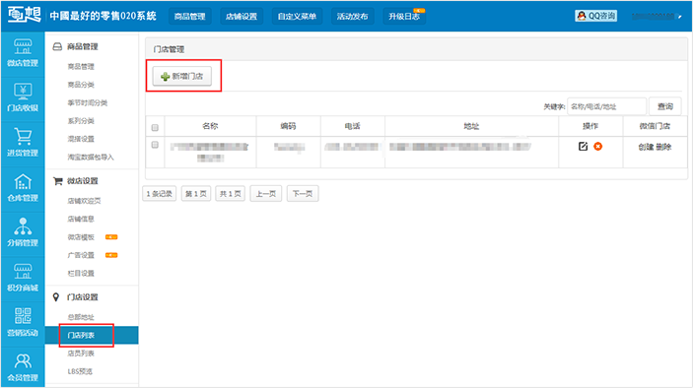The height and width of the screenshot is (388, 693).
Task: Focus the 关键字 search input field
Action: tap(606, 106)
